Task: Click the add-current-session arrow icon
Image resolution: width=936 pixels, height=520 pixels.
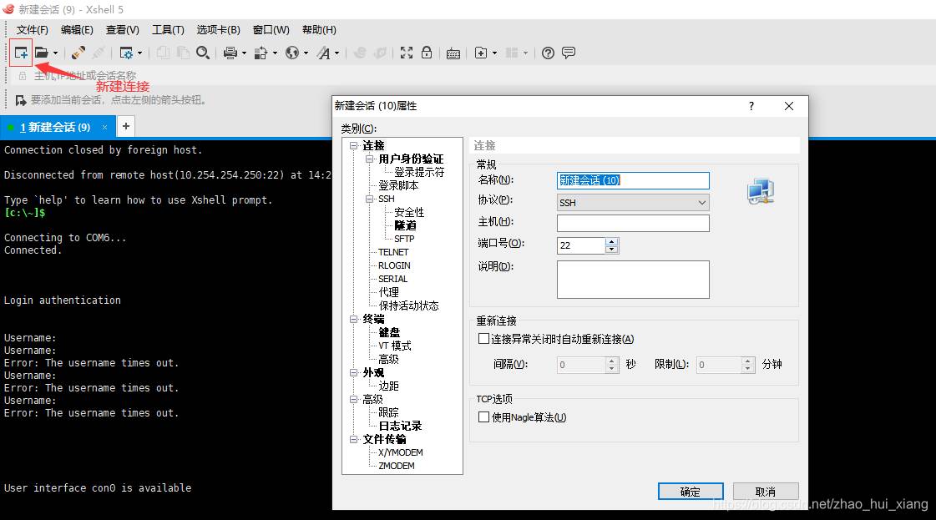Action: click(21, 100)
